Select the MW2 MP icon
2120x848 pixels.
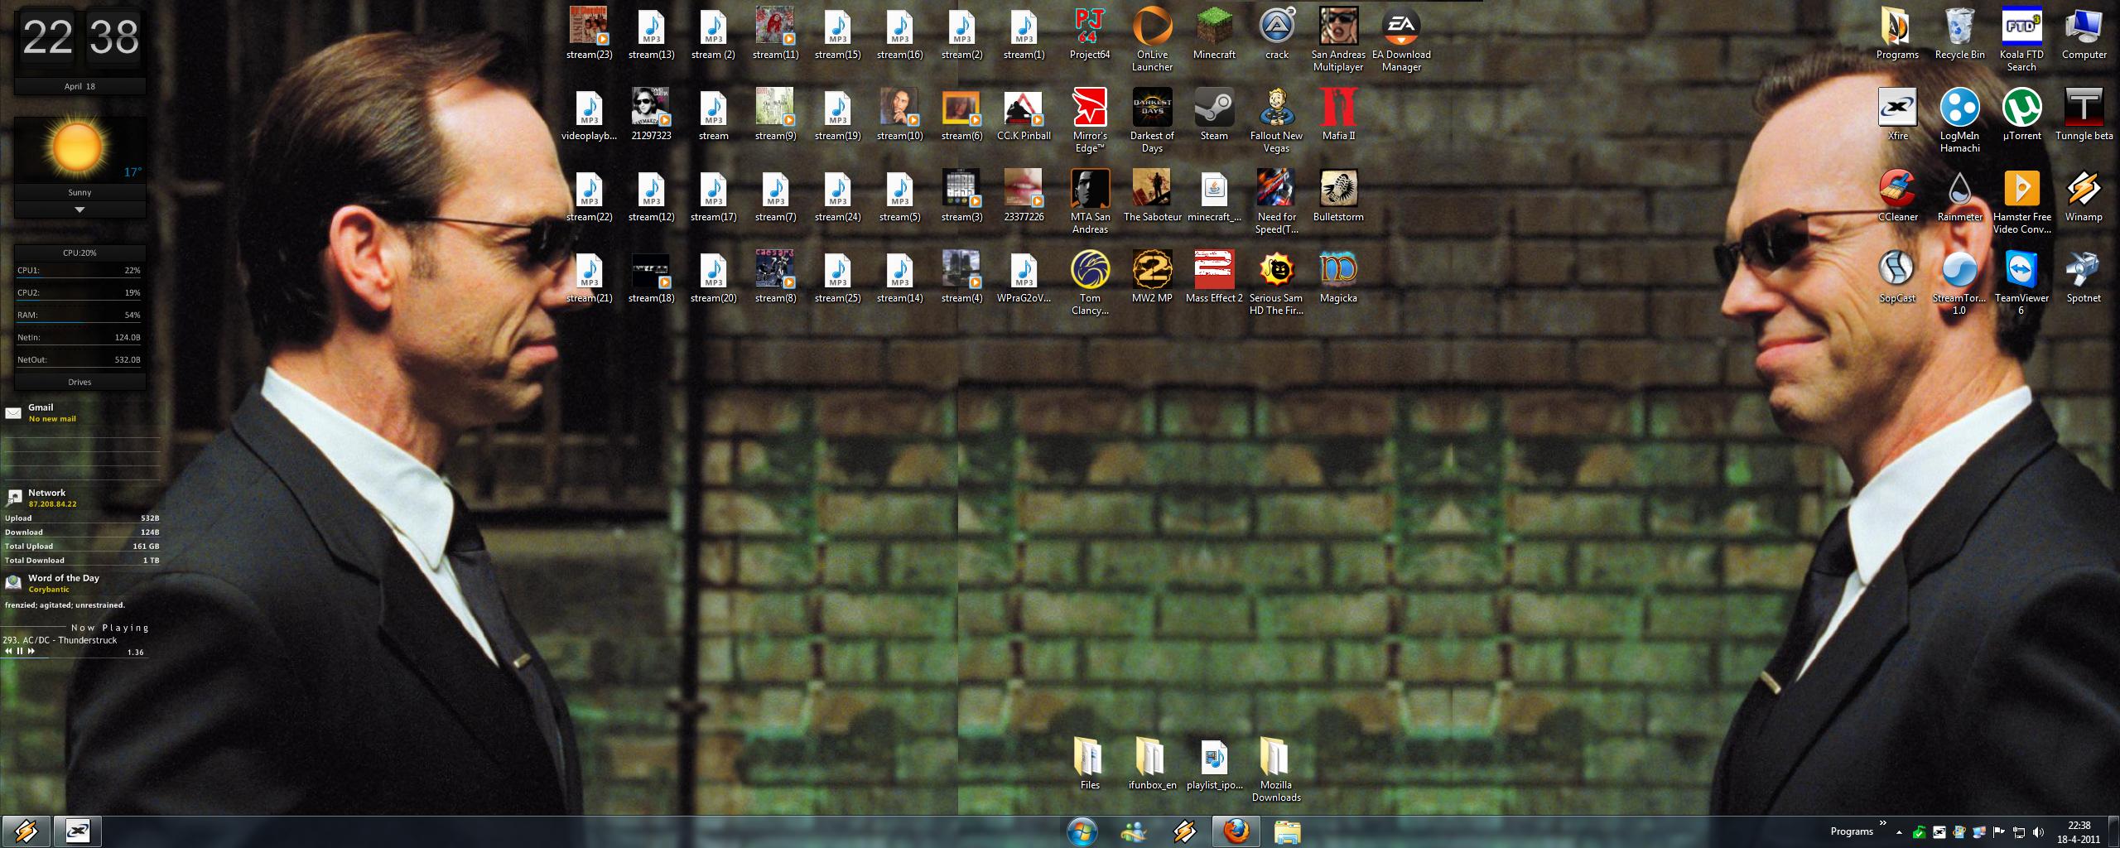[x=1152, y=277]
